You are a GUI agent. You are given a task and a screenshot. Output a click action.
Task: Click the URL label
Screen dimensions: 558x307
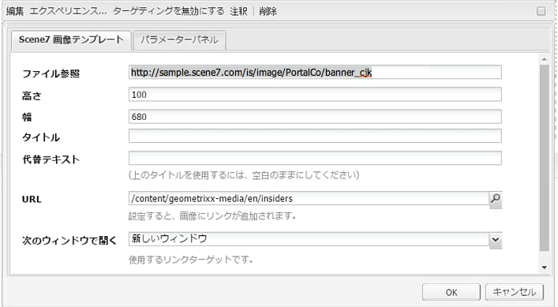32,199
